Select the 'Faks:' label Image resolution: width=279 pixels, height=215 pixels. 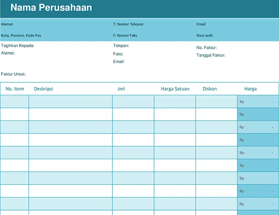click(118, 54)
